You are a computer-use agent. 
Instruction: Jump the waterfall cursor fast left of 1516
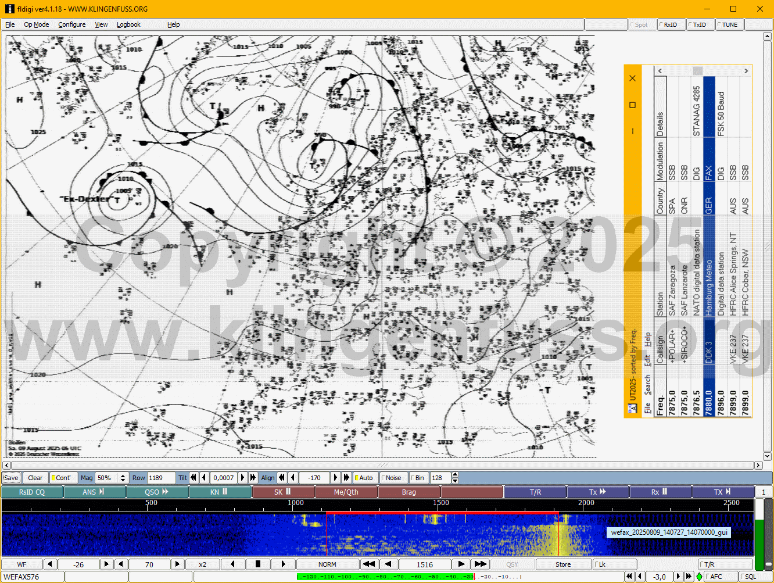[368, 564]
